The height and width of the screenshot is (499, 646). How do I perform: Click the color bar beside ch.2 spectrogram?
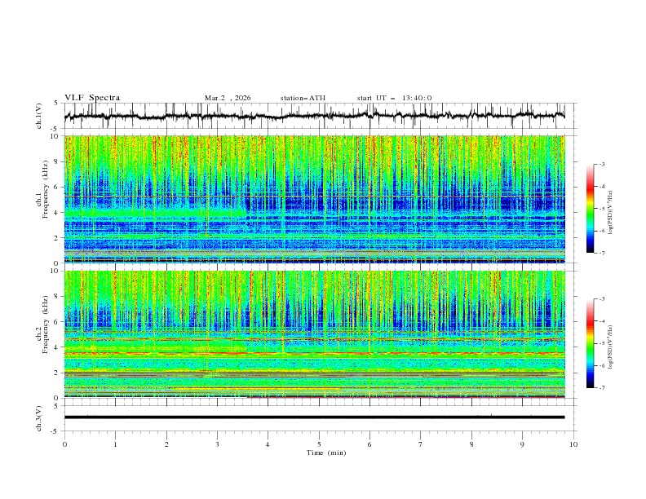coord(590,343)
